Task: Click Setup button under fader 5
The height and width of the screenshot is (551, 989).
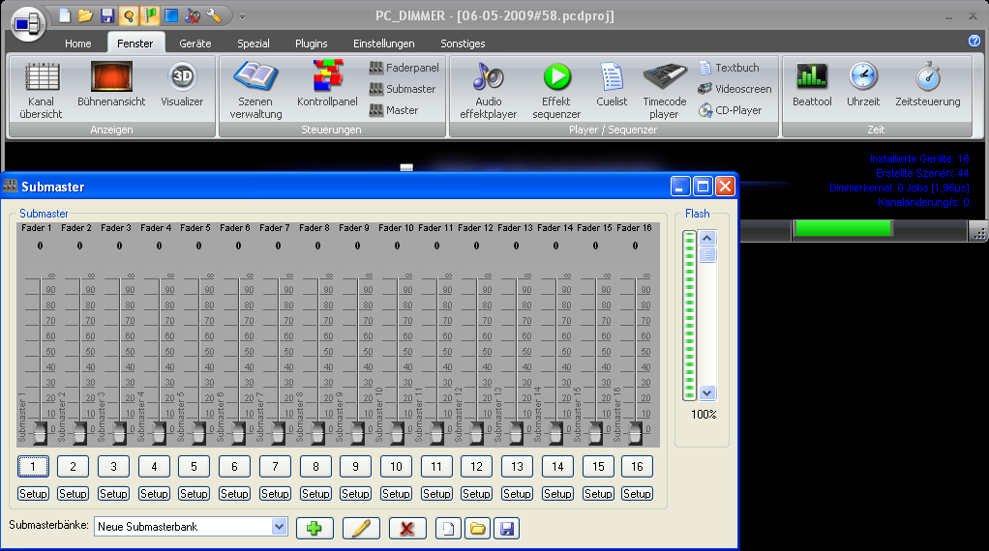Action: (x=194, y=494)
